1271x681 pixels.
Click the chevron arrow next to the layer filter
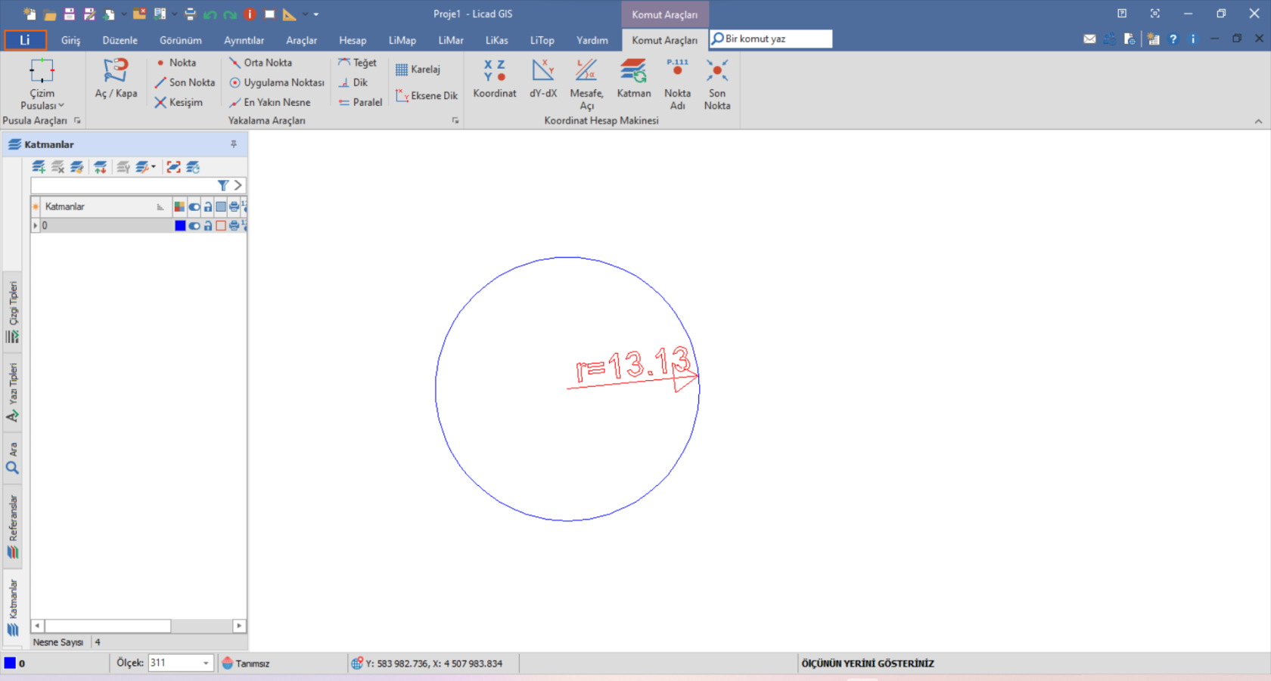(238, 185)
